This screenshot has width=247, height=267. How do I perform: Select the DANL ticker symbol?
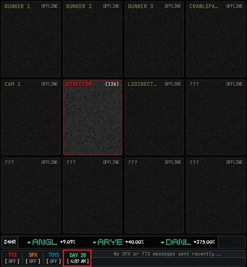coord(178,242)
